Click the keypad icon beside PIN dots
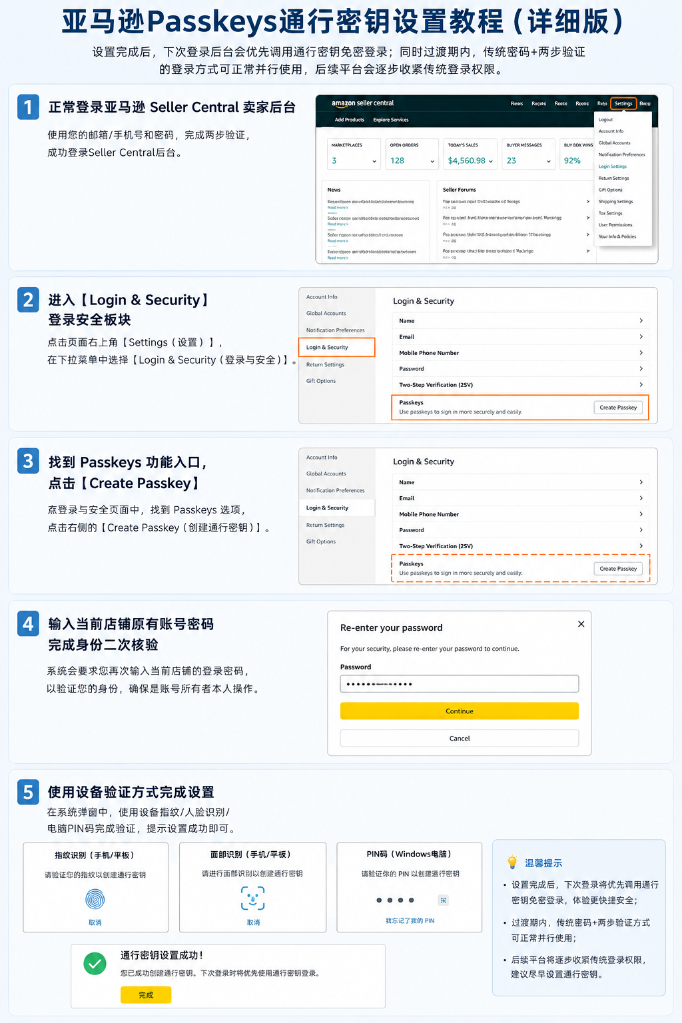682x1023 pixels. tap(443, 900)
